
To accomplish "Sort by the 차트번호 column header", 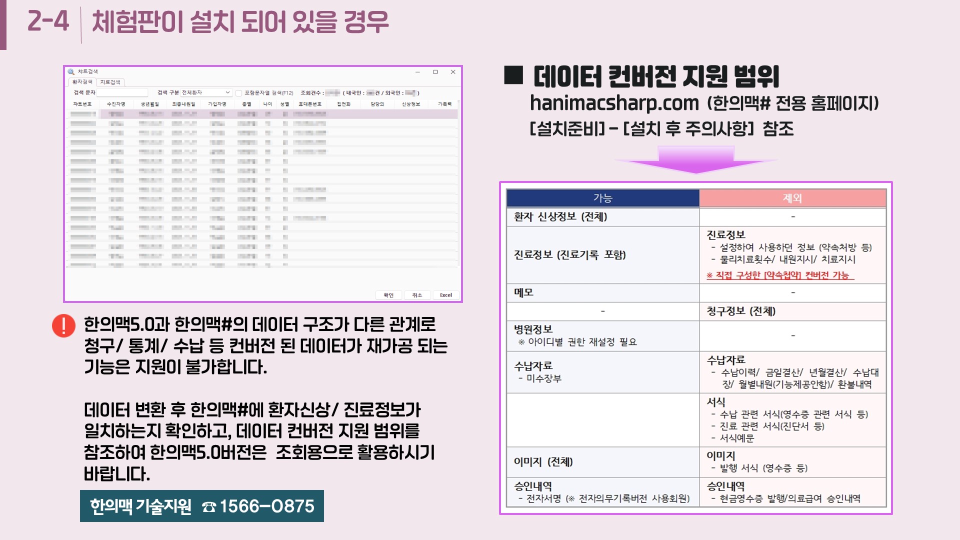I will tap(82, 104).
